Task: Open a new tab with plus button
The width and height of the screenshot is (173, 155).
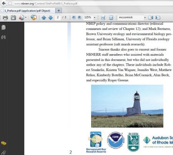Action: 59,11
